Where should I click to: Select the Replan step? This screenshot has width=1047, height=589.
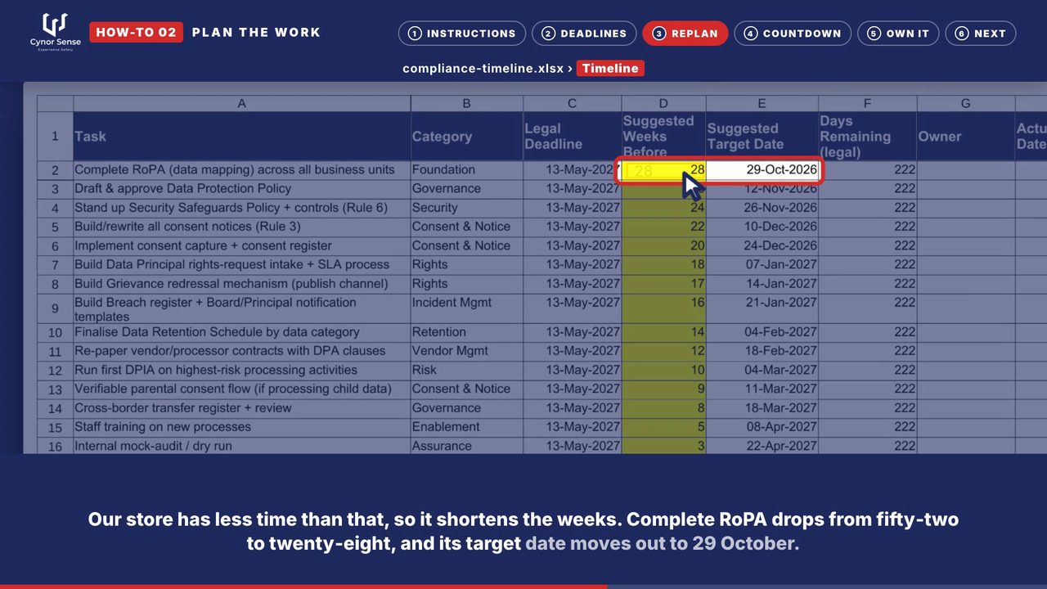click(685, 34)
